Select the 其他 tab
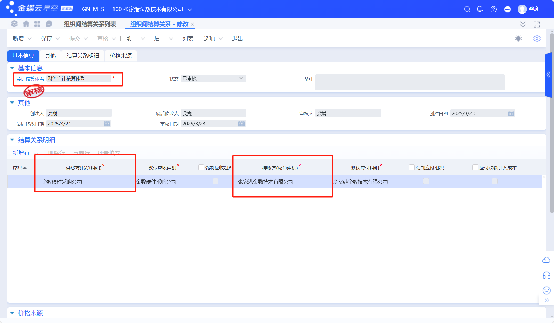This screenshot has width=554, height=323. coord(50,56)
